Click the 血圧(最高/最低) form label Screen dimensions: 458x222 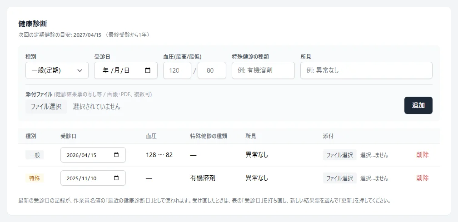point(182,57)
